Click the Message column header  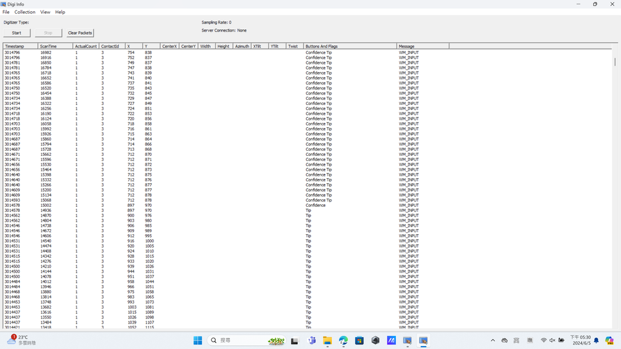[423, 47]
